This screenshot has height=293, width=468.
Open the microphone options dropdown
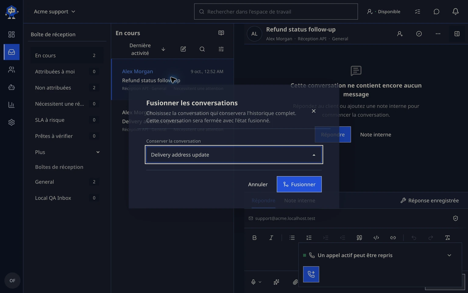(260, 282)
